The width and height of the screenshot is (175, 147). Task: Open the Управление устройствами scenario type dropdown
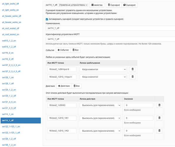tap(73, 5)
